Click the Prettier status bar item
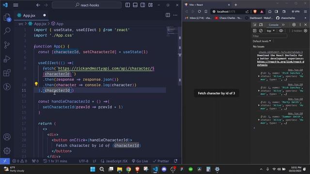Viewport: 310px width, 174px height. click(161, 161)
